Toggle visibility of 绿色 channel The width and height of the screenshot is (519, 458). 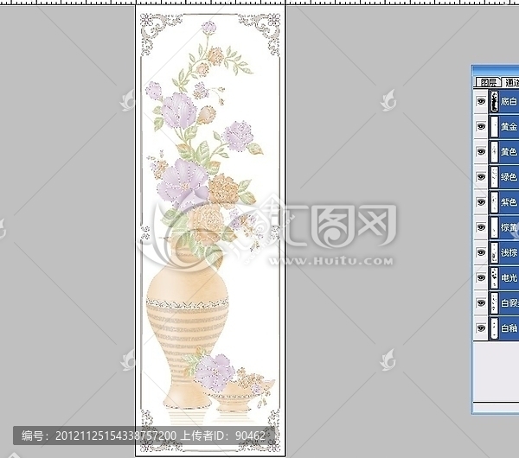click(481, 177)
